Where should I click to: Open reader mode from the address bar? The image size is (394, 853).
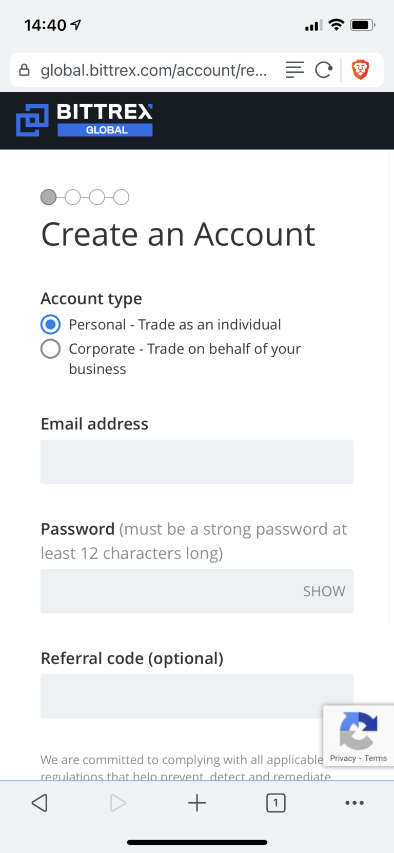click(294, 69)
